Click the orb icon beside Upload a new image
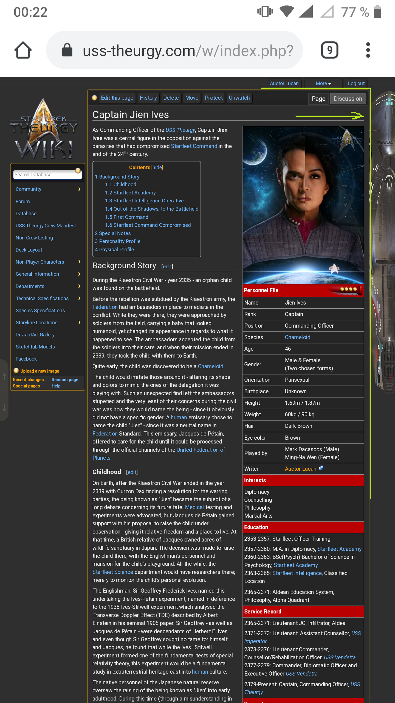 pos(16,371)
